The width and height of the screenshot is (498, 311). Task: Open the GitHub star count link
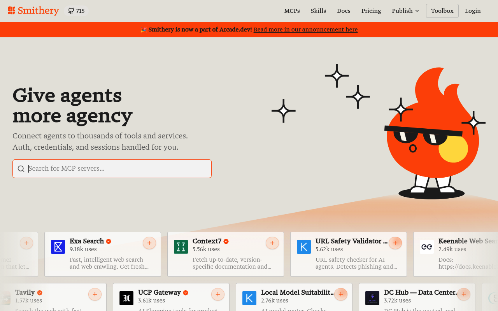pos(76,11)
